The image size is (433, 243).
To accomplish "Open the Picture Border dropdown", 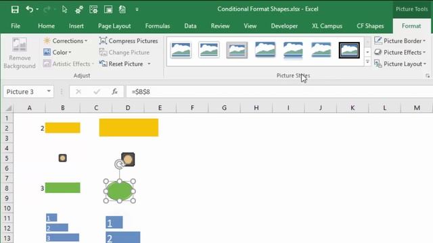I will [x=400, y=40].
